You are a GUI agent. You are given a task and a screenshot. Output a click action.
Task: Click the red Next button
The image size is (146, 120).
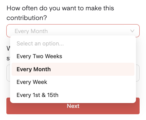coord(73,108)
